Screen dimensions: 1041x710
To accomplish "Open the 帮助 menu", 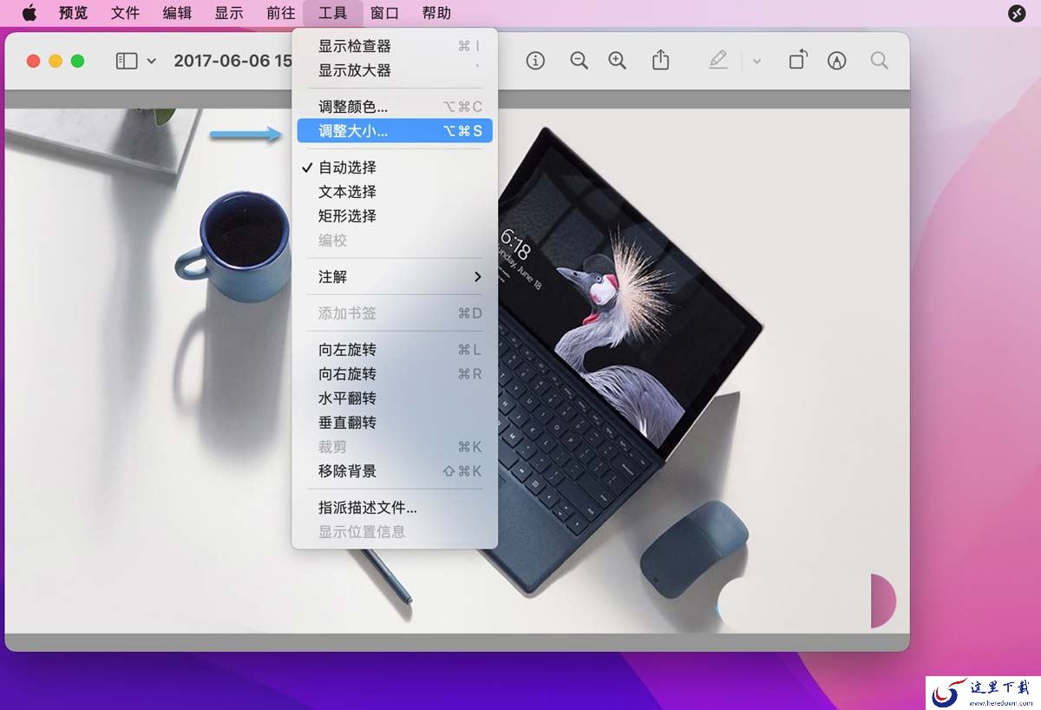I will point(436,13).
